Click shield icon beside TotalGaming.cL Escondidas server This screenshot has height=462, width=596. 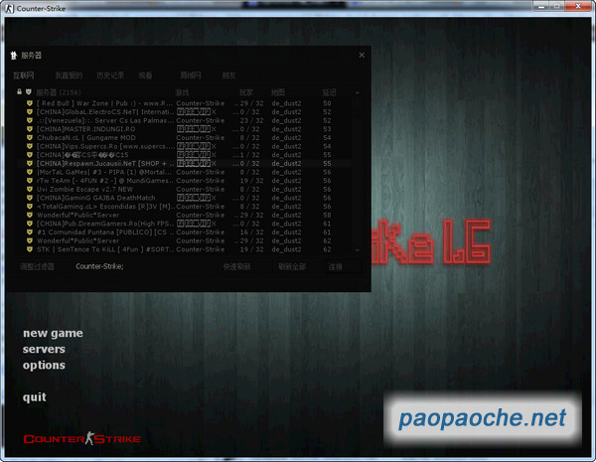click(29, 207)
